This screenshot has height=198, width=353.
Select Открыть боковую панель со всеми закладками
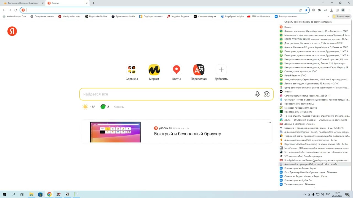[x=308, y=22]
